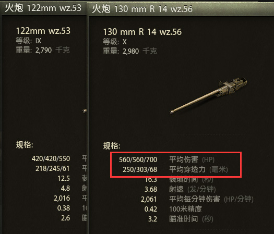Click the 130 mm R 14 wz.56 heading
The width and height of the screenshot is (274, 234).
coord(142,32)
